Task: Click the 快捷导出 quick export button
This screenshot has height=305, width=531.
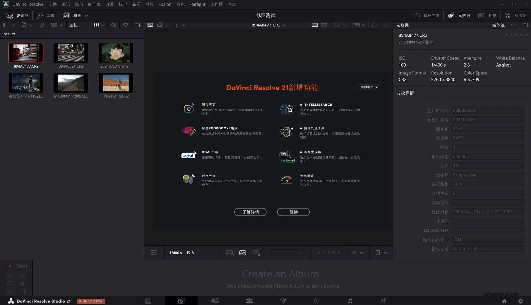Action: (x=426, y=15)
